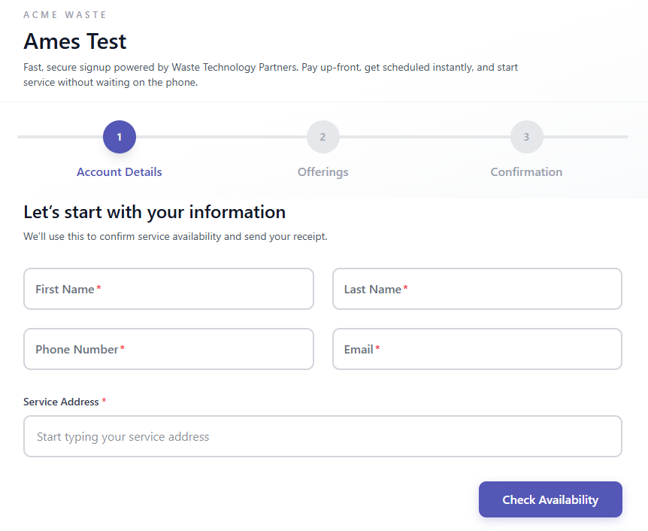Select the Phone Number input
This screenshot has width=648, height=531.
tap(168, 349)
